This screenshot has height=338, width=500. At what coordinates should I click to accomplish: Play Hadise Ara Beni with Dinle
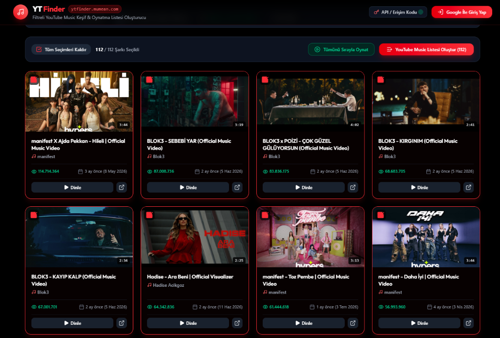click(x=188, y=323)
